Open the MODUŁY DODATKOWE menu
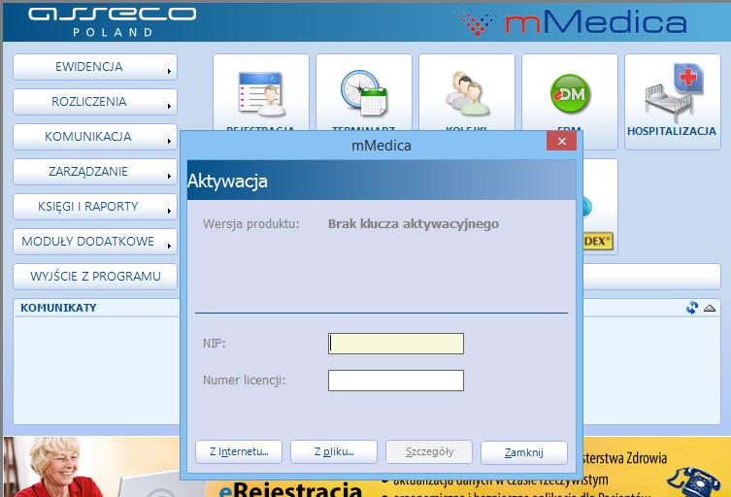731x497 pixels. [95, 242]
